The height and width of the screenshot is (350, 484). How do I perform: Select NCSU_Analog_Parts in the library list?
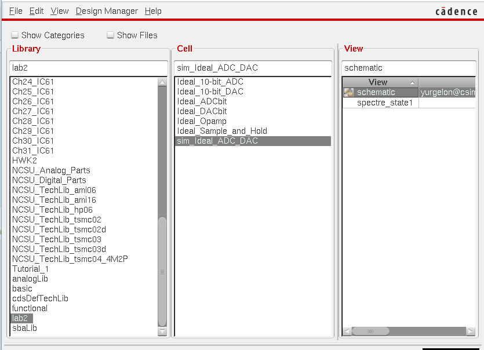click(x=51, y=170)
